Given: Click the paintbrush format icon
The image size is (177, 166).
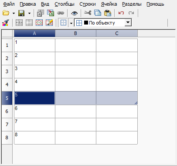Looking at the screenshot, I should tap(6, 23).
